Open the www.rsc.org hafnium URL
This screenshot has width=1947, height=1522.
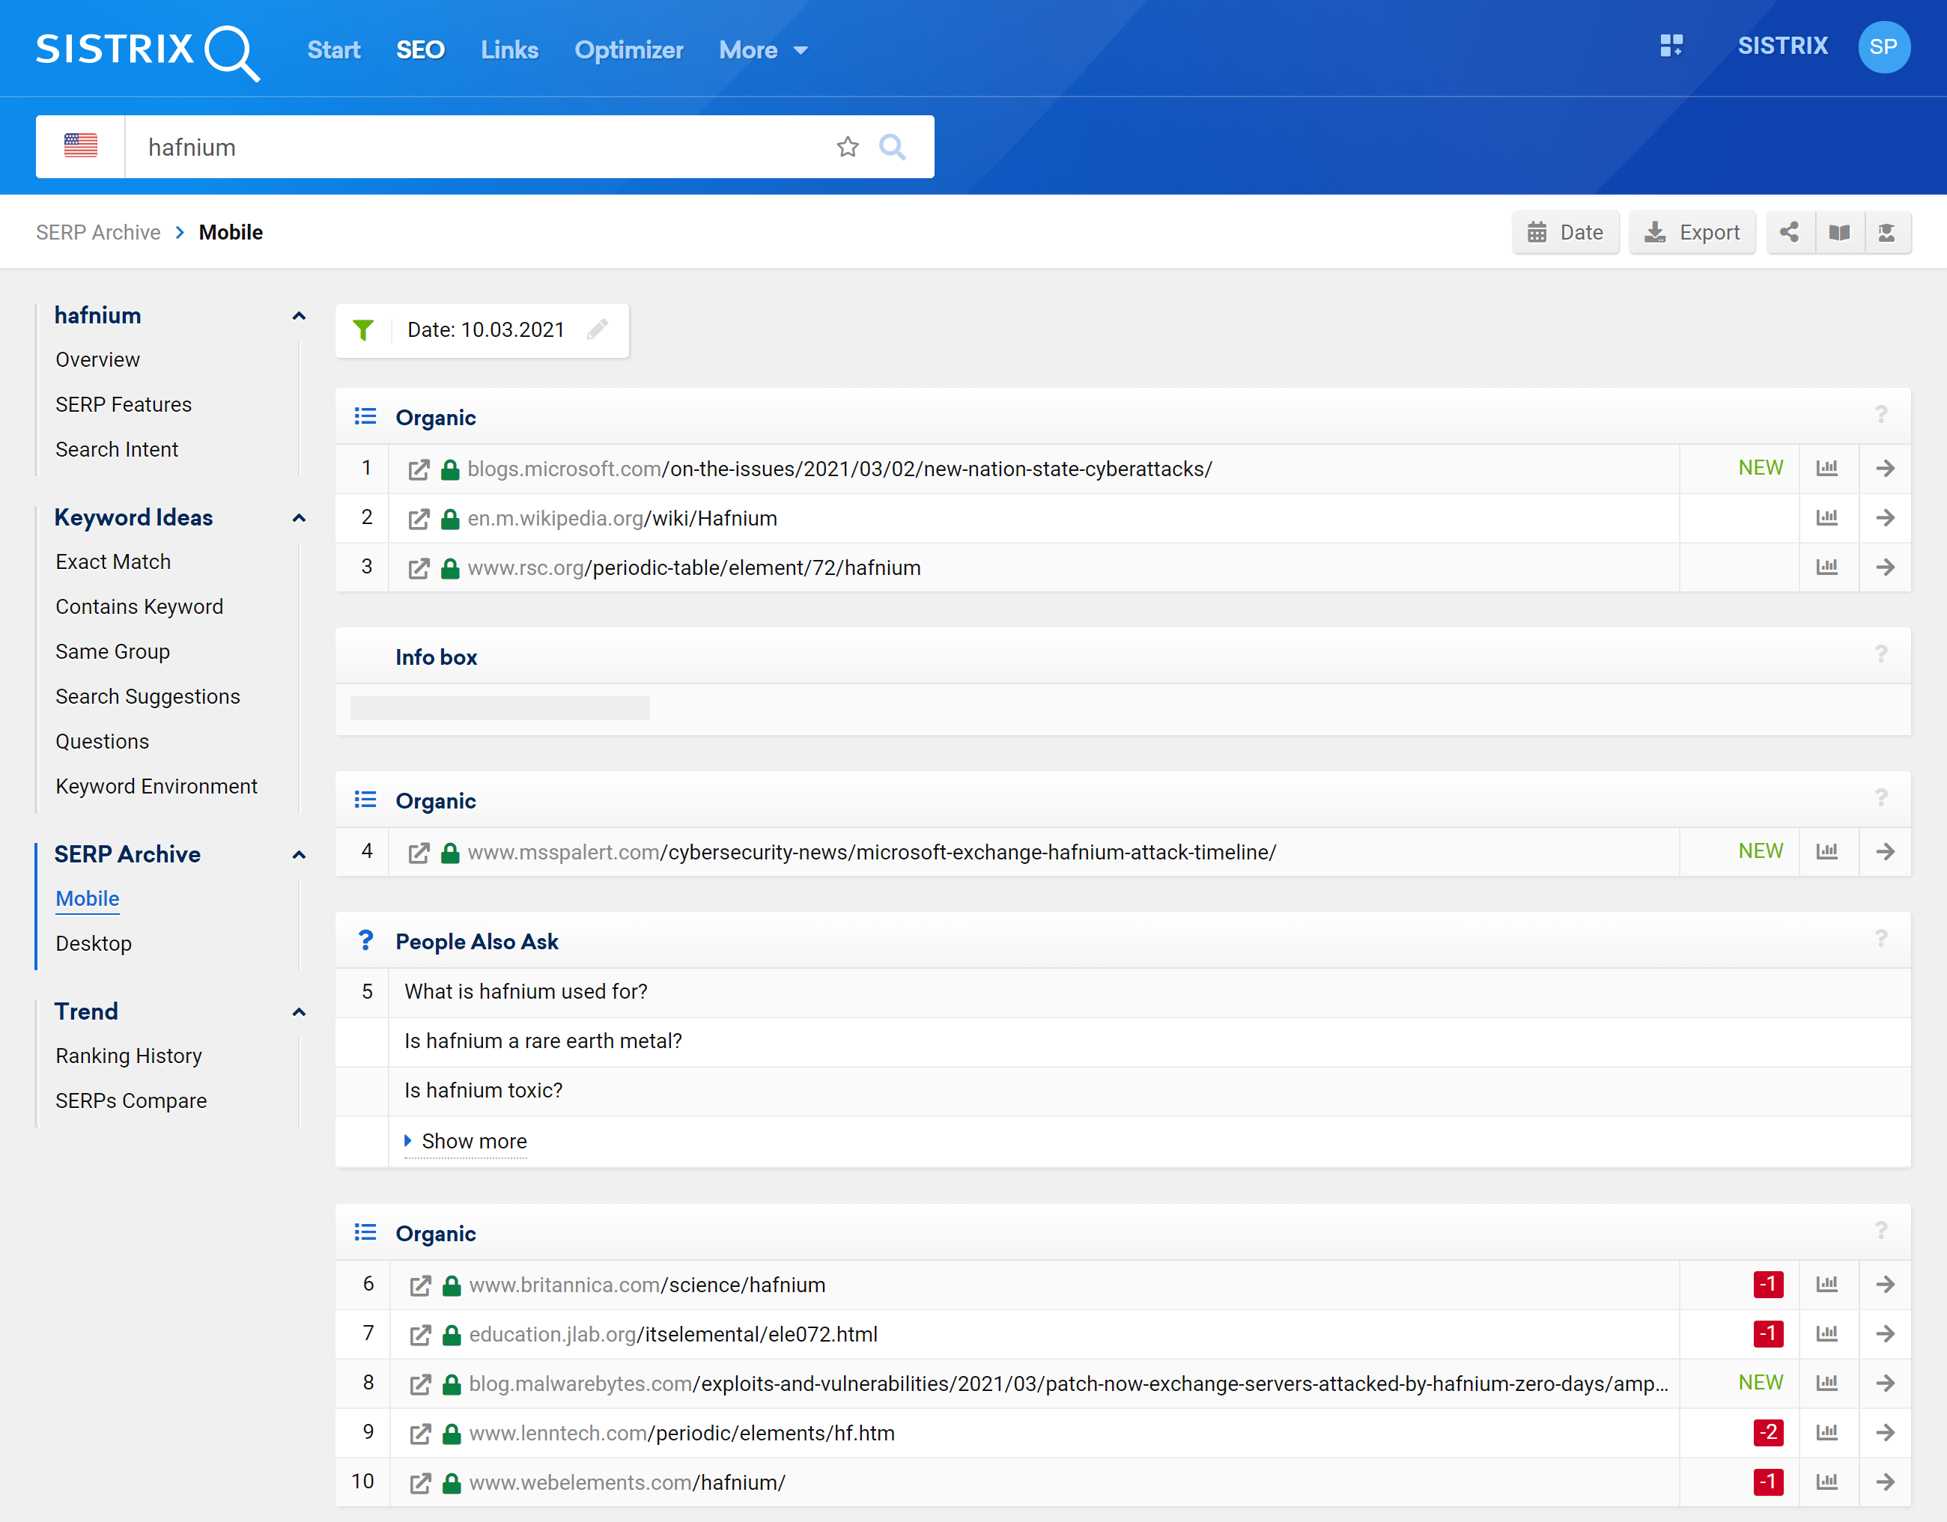[693, 567]
